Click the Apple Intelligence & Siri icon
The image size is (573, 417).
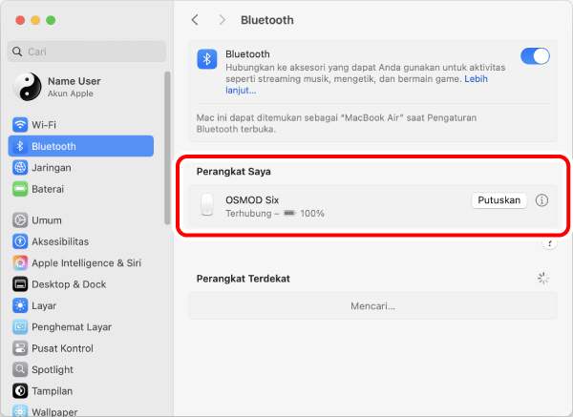pyautogui.click(x=20, y=262)
